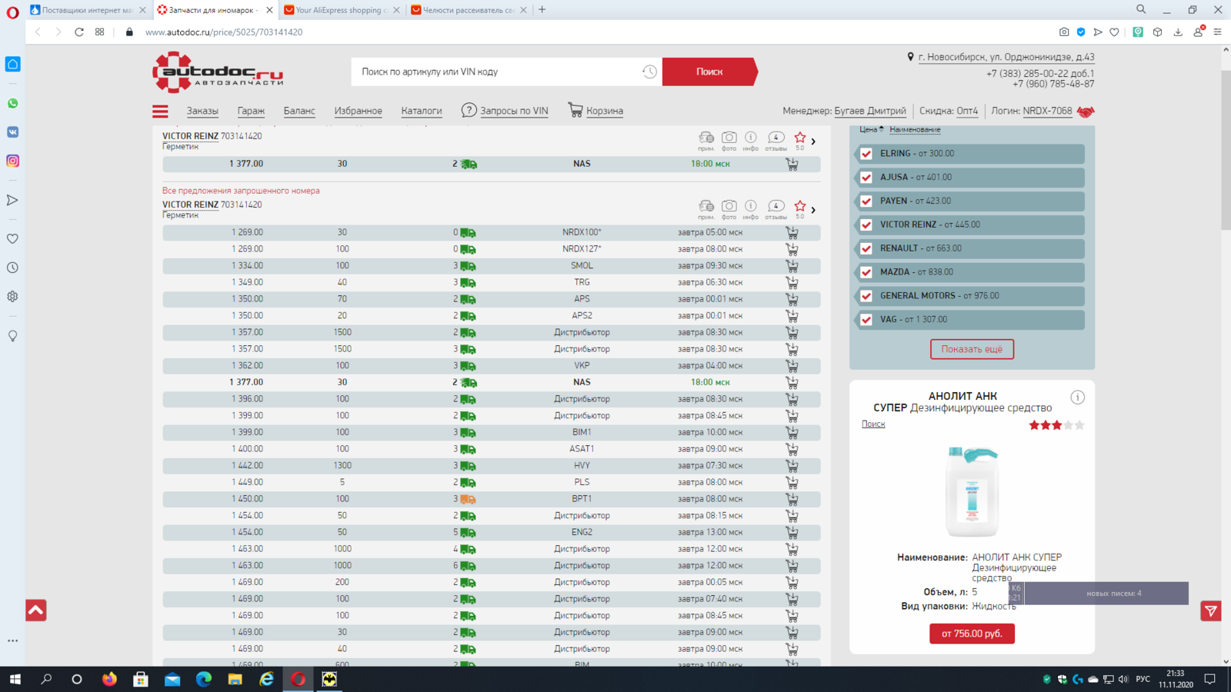Focus the article or VIN search field
Screen dimensions: 1231x692
496,72
